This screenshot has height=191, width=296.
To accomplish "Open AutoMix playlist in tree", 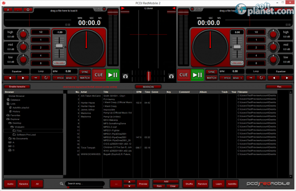I will (21, 108).
